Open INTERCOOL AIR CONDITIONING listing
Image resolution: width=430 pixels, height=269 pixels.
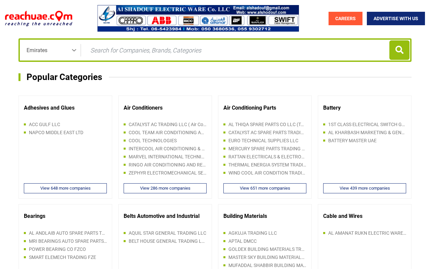point(167,149)
